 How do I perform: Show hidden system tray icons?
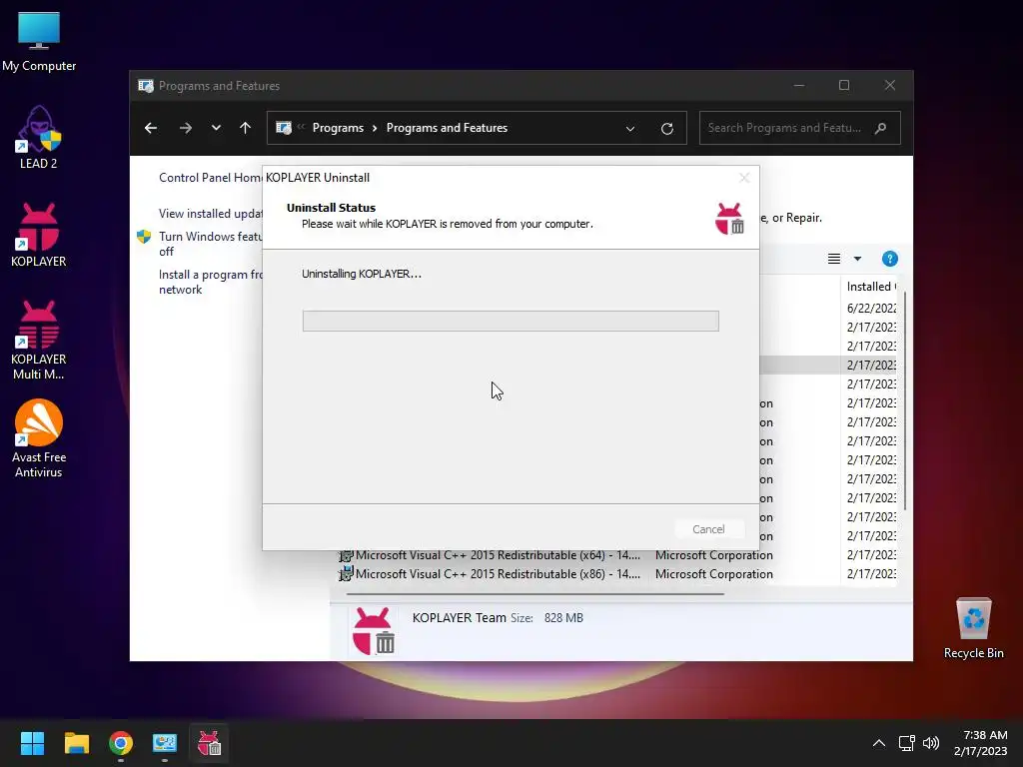click(879, 743)
